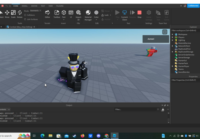Open Discord from the taskbar

tap(98, 136)
